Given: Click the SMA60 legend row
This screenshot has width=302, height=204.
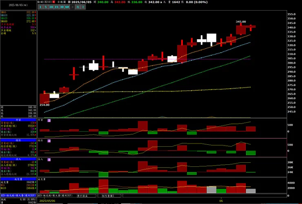Looking at the screenshot, I should pyautogui.click(x=18, y=21).
